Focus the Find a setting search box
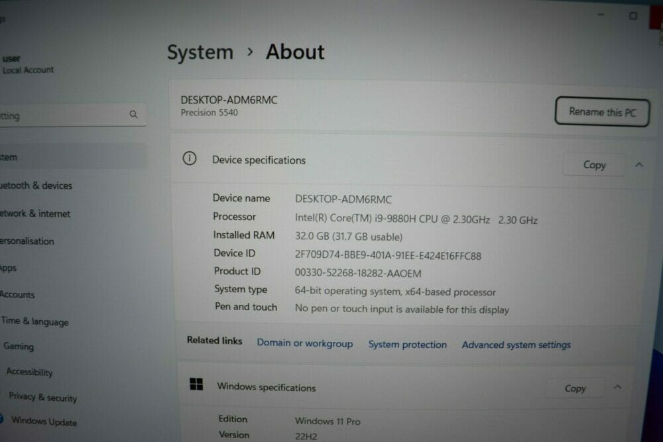This screenshot has width=663, height=442. [x=73, y=115]
